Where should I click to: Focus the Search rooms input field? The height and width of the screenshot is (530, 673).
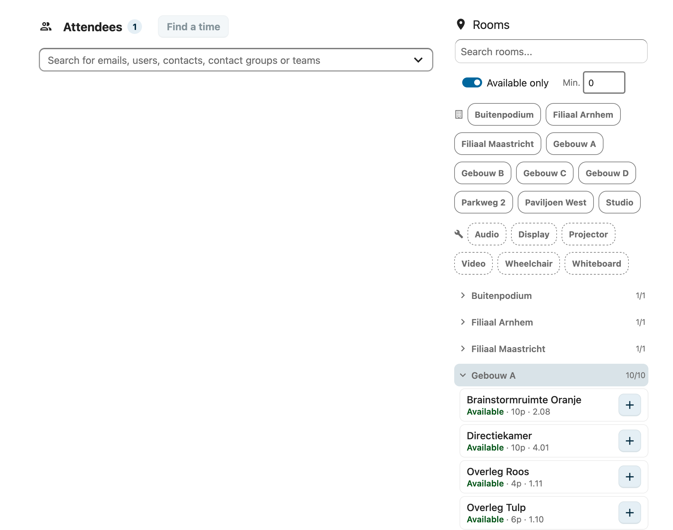pos(551,52)
